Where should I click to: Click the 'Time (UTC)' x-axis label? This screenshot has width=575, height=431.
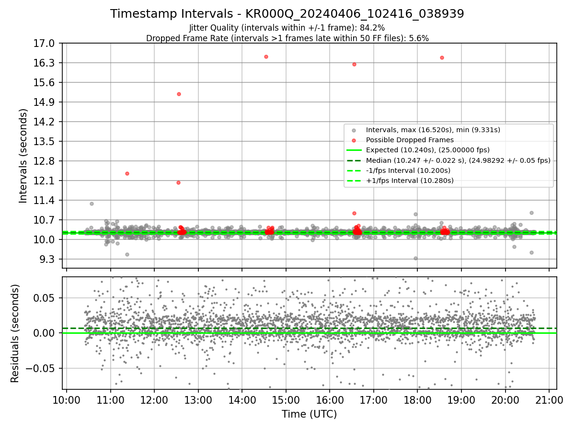click(x=309, y=414)
